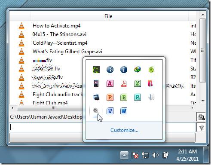
Task: Click the Access icon in tray popup
Action: click(x=110, y=83)
